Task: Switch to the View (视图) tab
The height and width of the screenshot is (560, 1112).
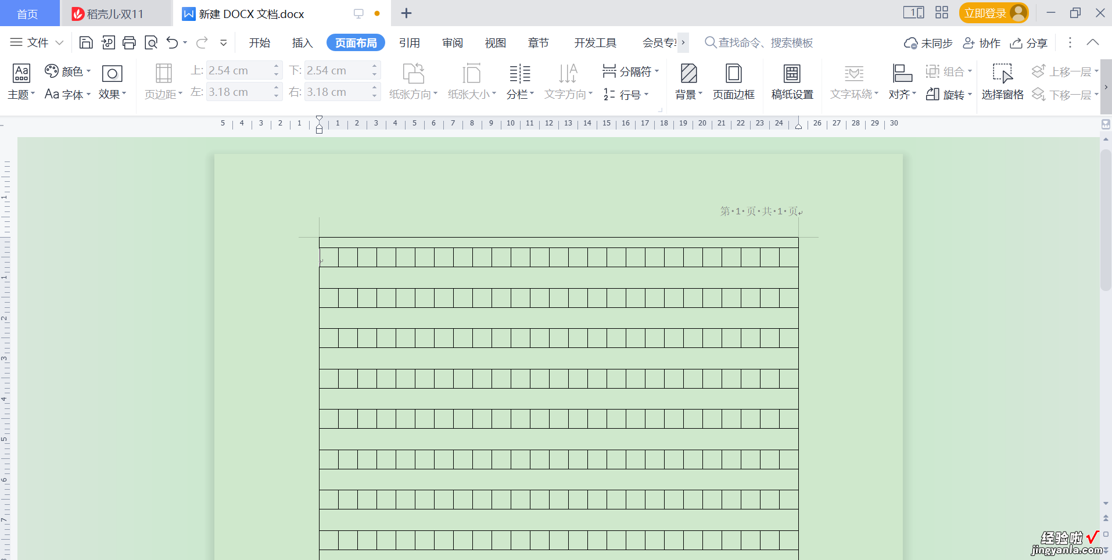Action: (x=496, y=43)
